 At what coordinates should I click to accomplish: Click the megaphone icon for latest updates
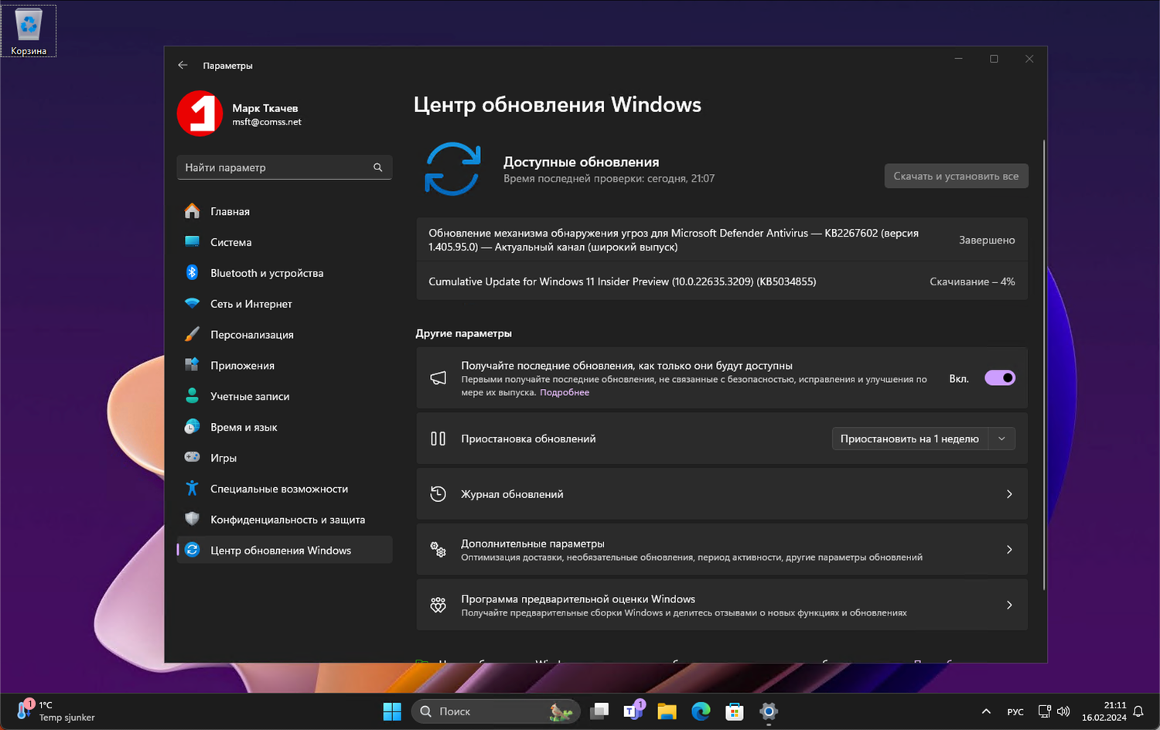coord(438,378)
